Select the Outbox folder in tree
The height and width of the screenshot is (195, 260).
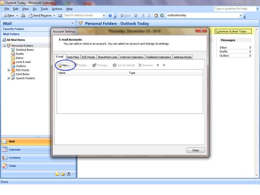[x=21, y=66]
